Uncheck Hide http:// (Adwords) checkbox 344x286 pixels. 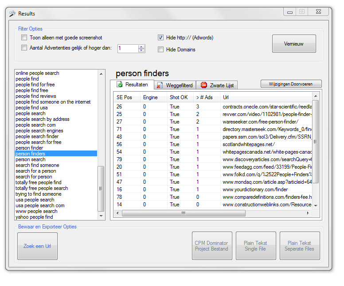coord(161,38)
